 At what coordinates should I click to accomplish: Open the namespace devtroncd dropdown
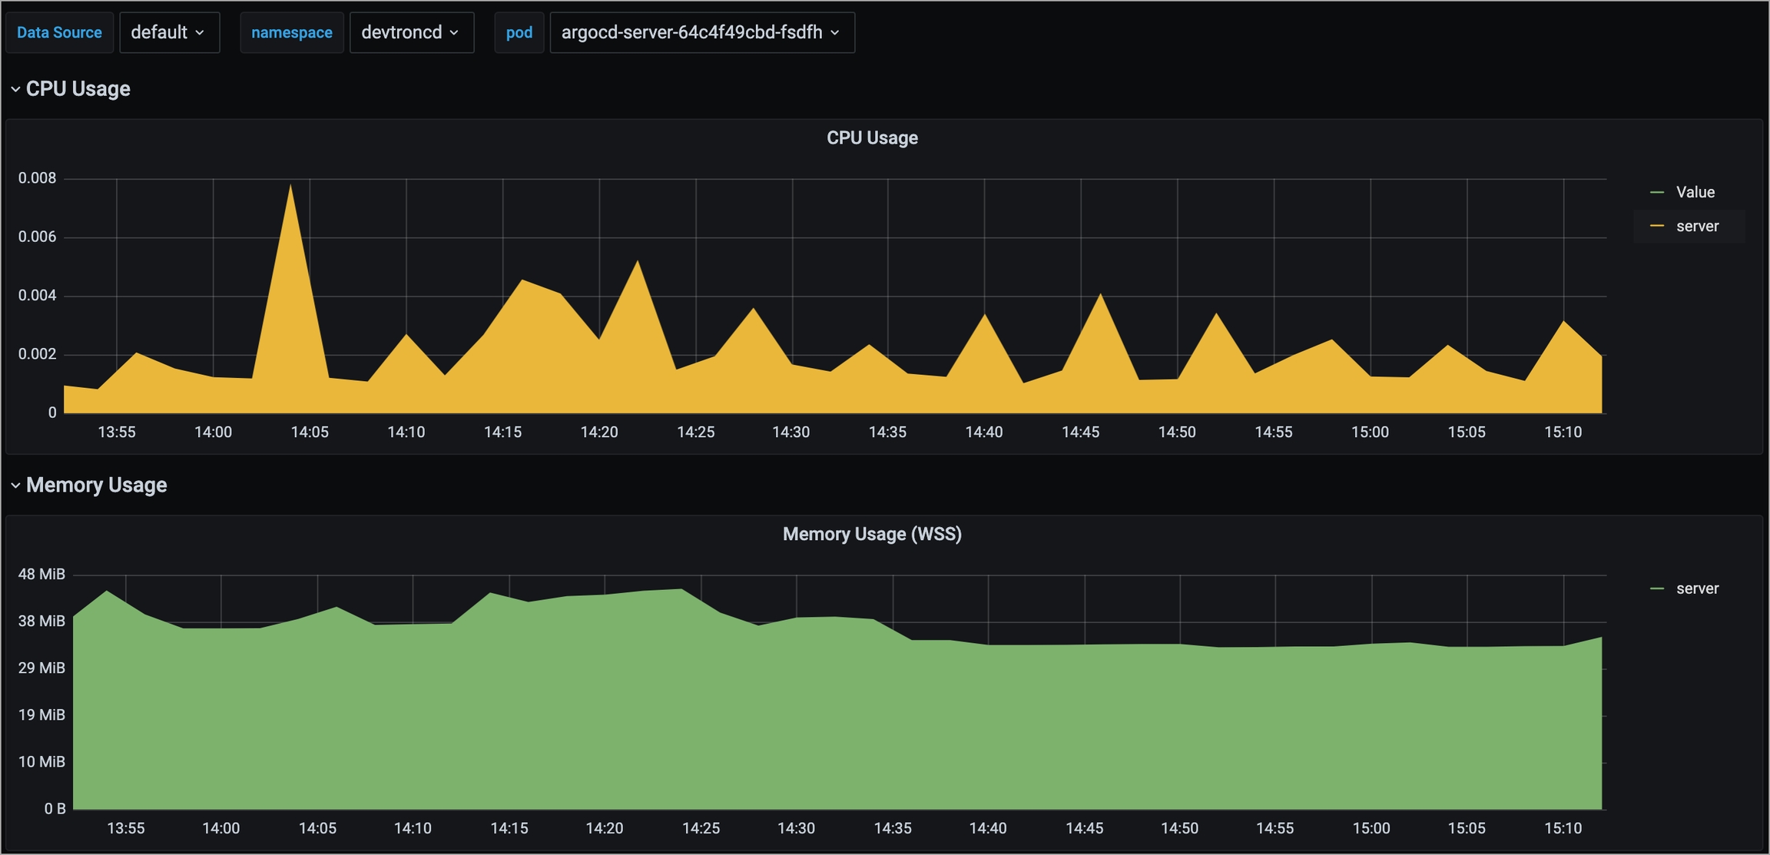pyautogui.click(x=411, y=32)
